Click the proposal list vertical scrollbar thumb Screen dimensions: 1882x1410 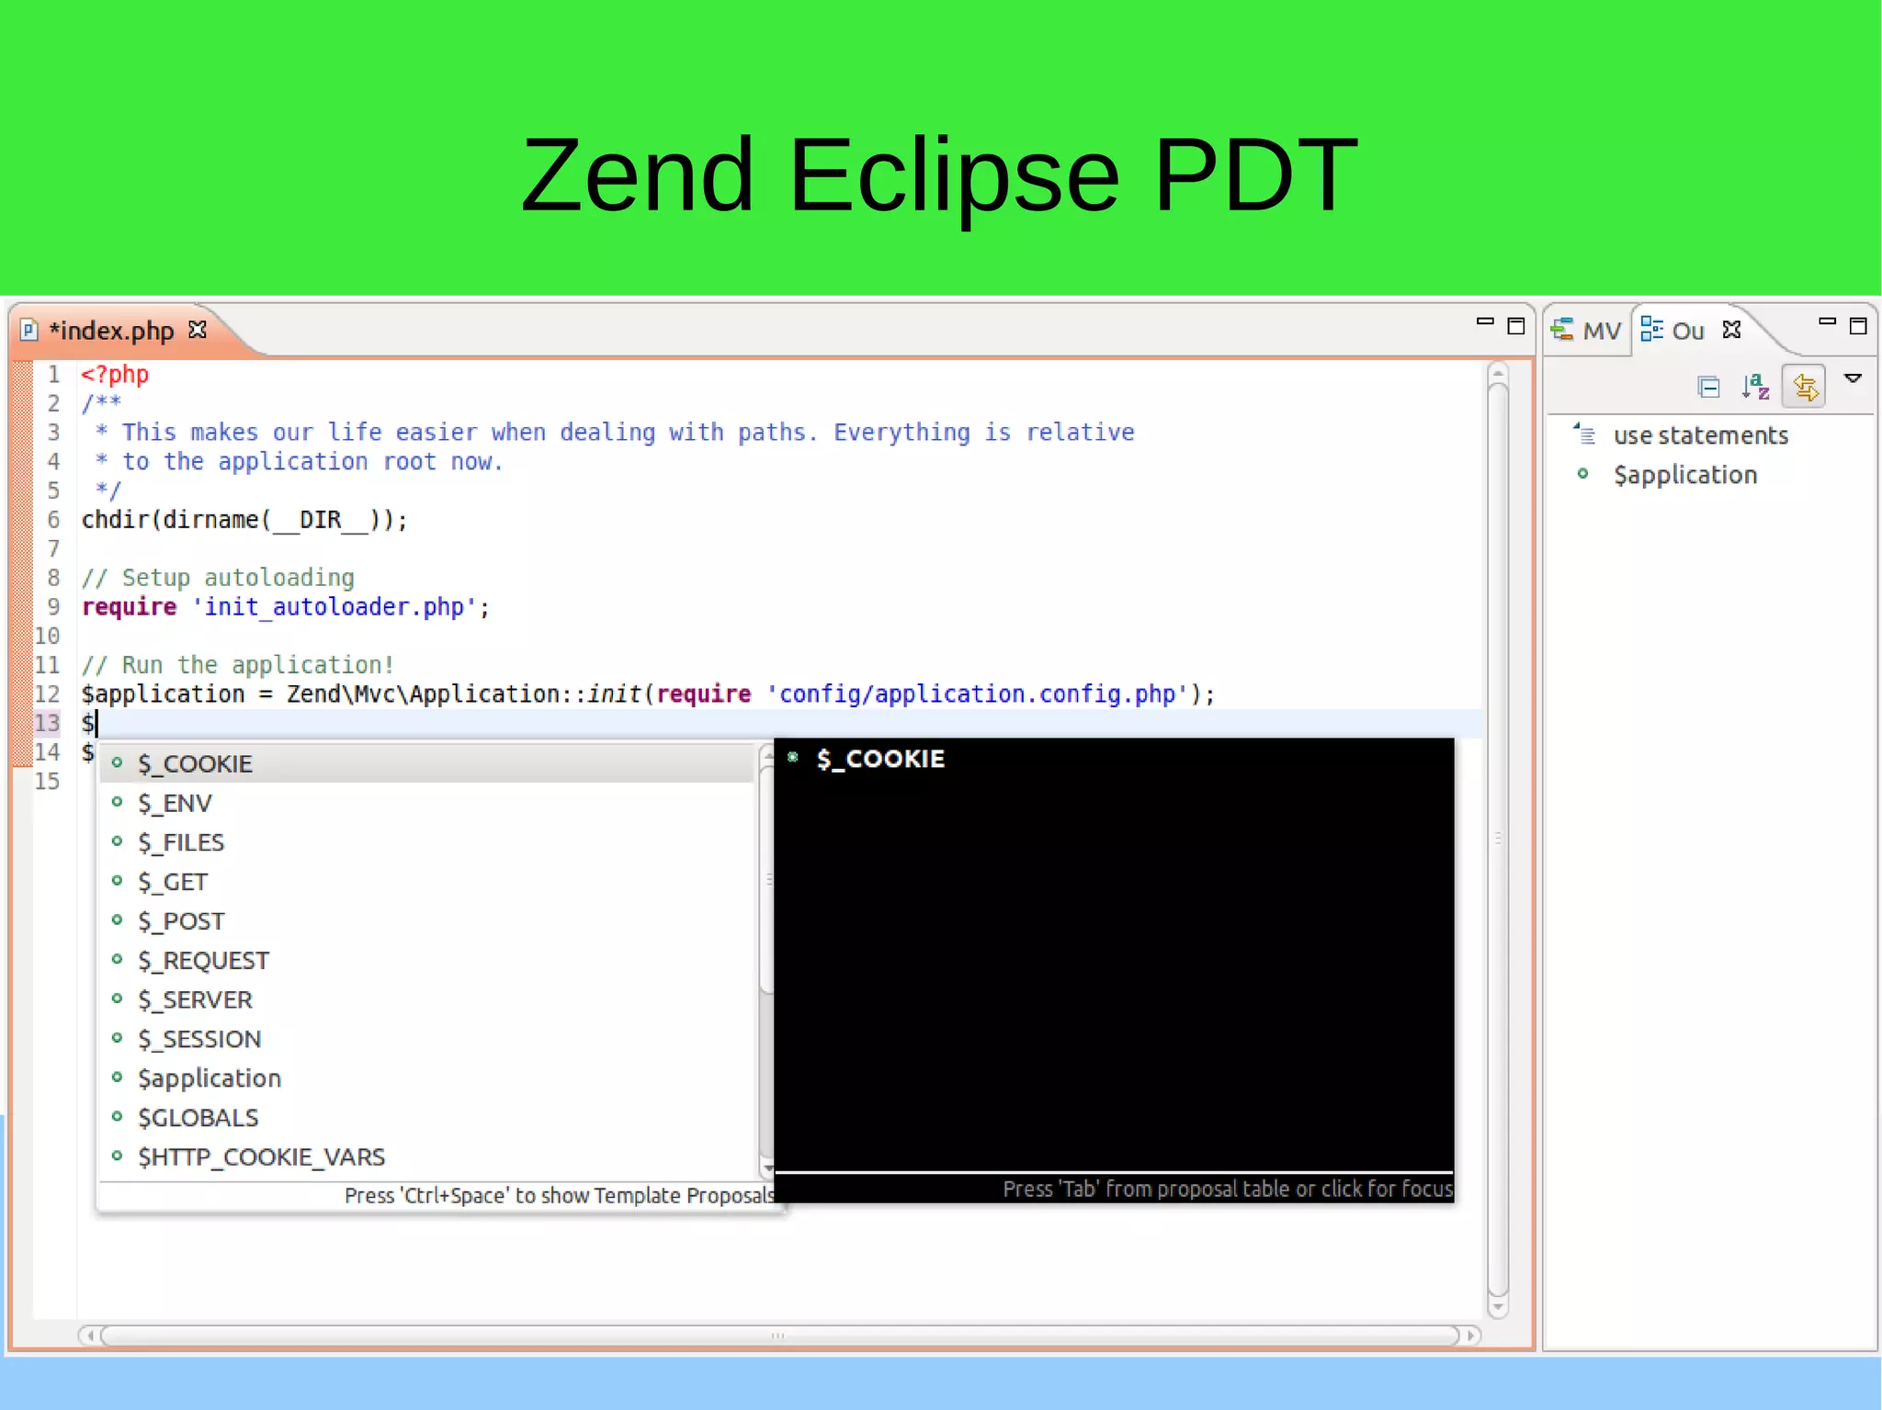click(x=767, y=879)
